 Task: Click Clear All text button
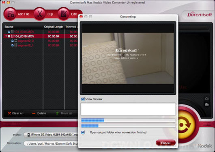(17, 113)
